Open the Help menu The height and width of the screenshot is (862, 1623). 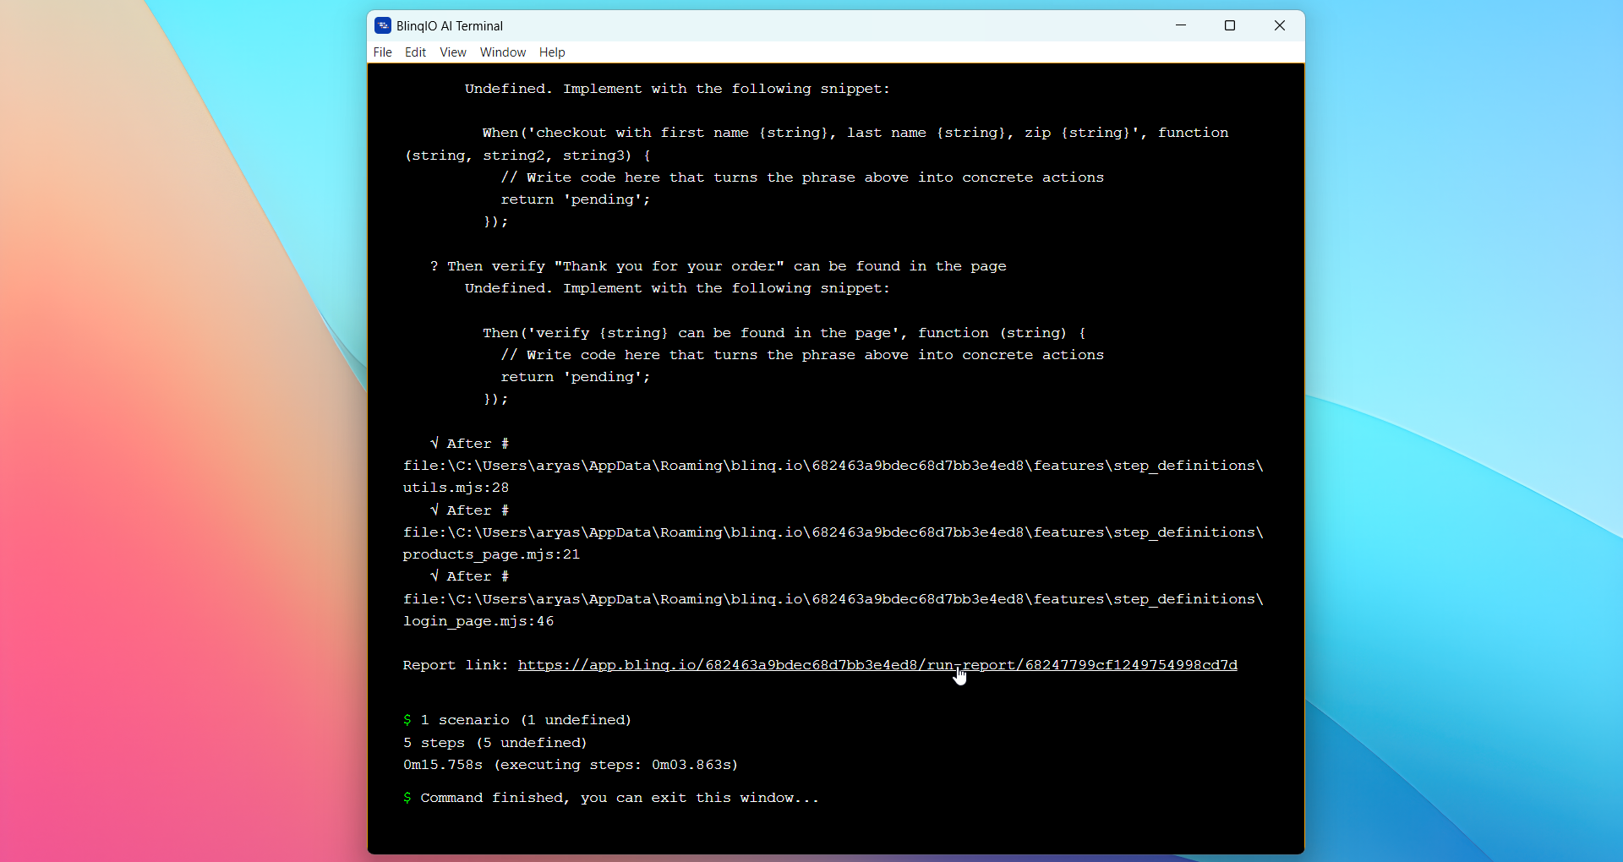tap(552, 52)
